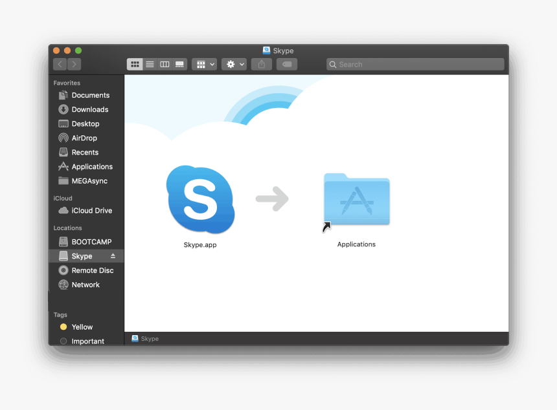
Task: Switch to gallery view
Action: pos(179,64)
